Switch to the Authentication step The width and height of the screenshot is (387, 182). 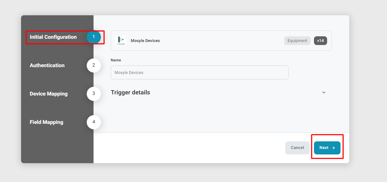pyautogui.click(x=47, y=65)
